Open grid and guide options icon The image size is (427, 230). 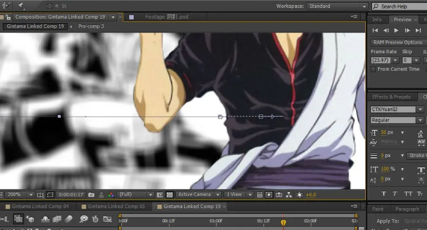click(x=40, y=195)
